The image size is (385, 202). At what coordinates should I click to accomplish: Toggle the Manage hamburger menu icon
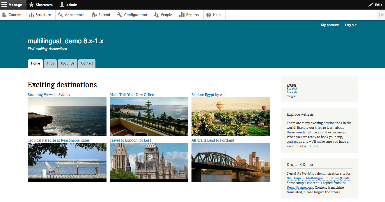coord(4,5)
